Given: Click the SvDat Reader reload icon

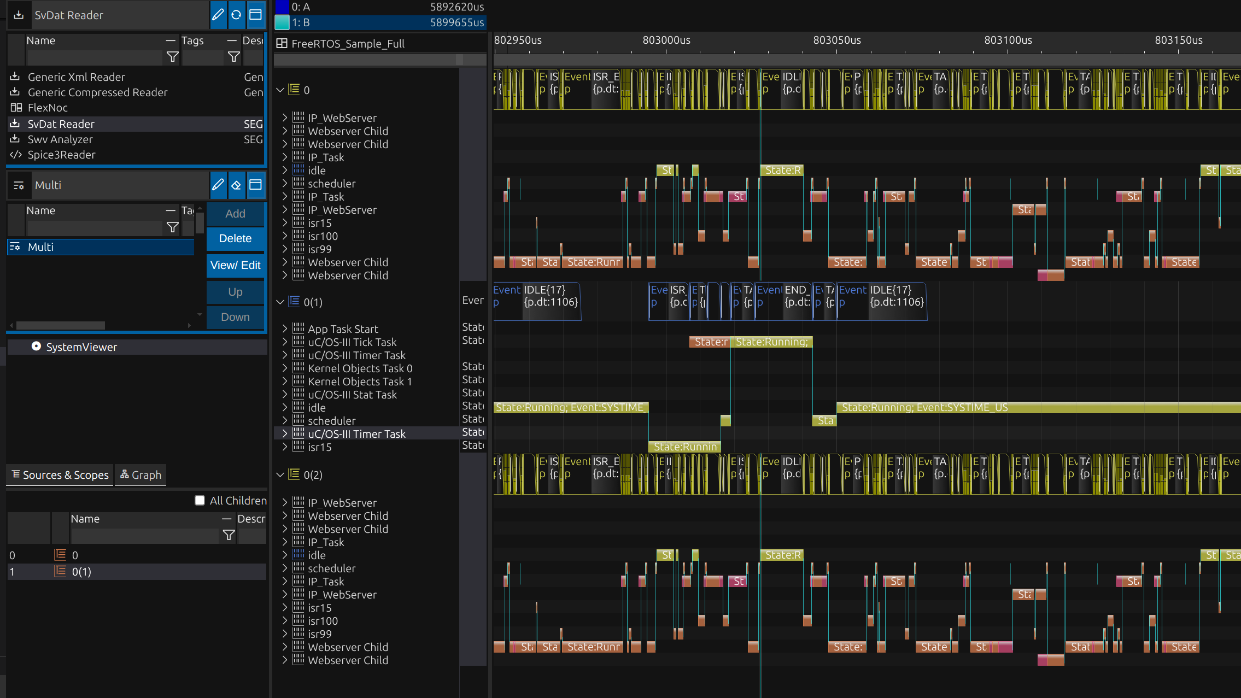Looking at the screenshot, I should 236,15.
